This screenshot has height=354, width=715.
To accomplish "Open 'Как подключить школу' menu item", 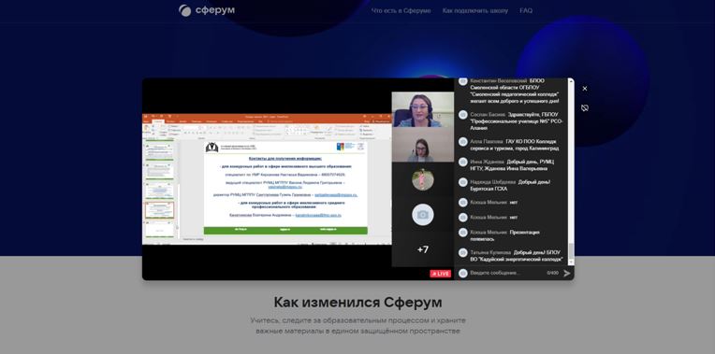I will coord(474,10).
